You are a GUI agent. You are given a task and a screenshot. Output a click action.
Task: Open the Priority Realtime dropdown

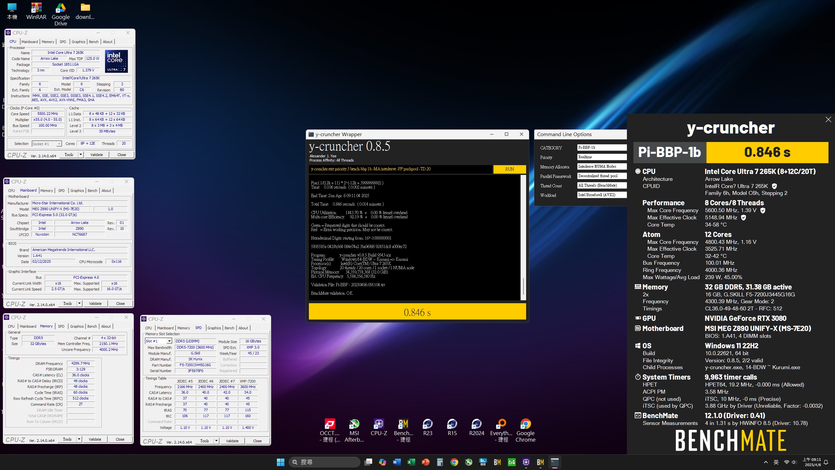602,157
